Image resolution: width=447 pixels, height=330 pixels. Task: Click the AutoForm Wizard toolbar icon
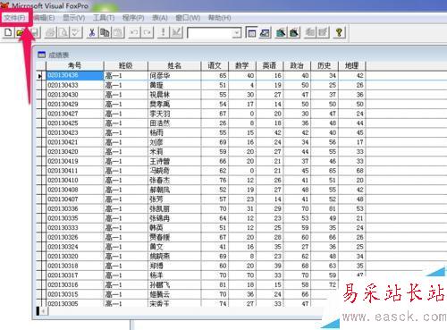(x=310, y=32)
